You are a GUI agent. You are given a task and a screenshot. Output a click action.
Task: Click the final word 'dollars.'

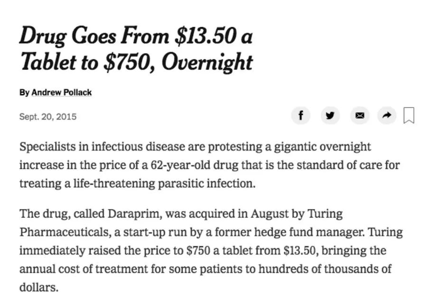[x=39, y=288]
